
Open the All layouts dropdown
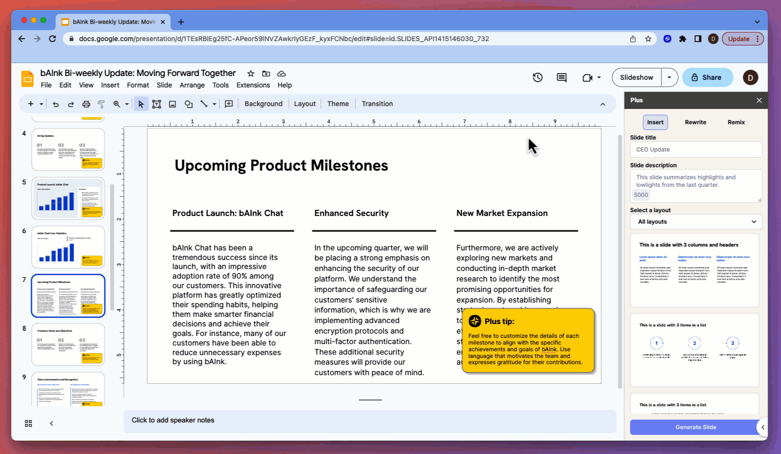(696, 222)
